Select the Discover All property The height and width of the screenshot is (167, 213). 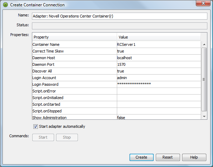(74, 71)
